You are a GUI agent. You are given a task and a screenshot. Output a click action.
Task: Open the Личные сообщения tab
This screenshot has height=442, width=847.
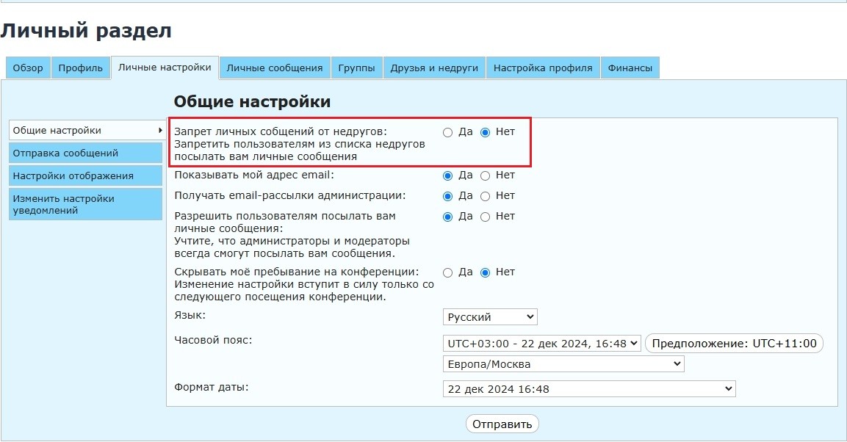[x=274, y=68]
